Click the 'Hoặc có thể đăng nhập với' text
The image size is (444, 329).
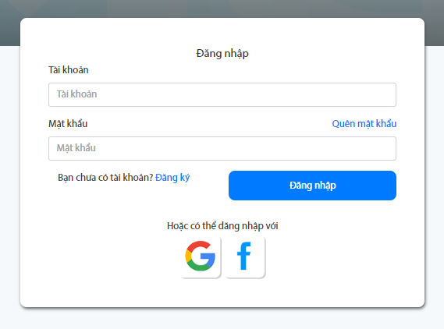pyautogui.click(x=222, y=226)
